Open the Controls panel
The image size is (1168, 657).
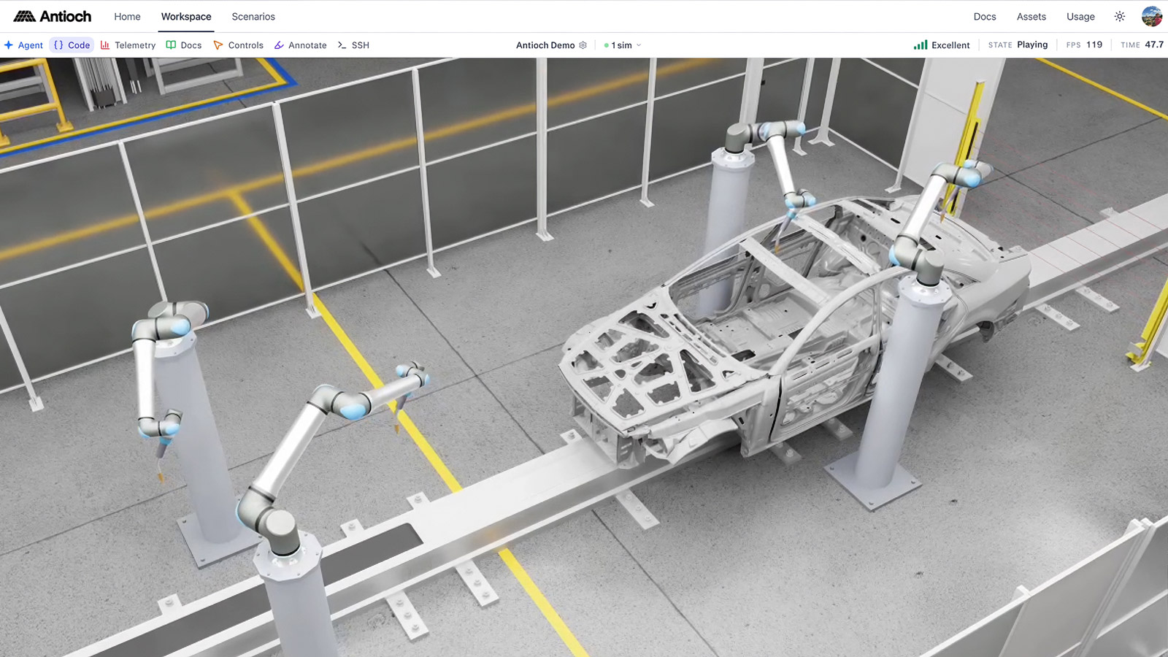click(x=239, y=45)
